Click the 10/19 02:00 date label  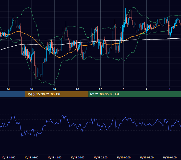click(147, 157)
